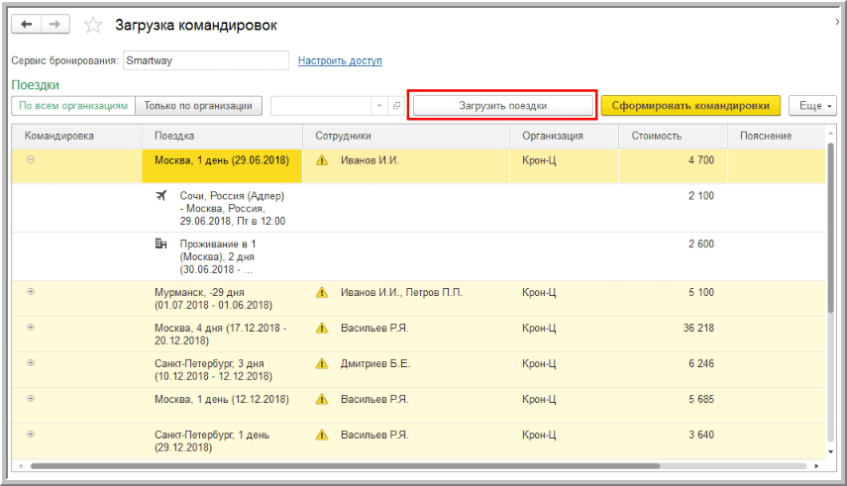The width and height of the screenshot is (847, 486).
Task: Click warning icon in the Мурманск row
Action: pyautogui.click(x=322, y=293)
